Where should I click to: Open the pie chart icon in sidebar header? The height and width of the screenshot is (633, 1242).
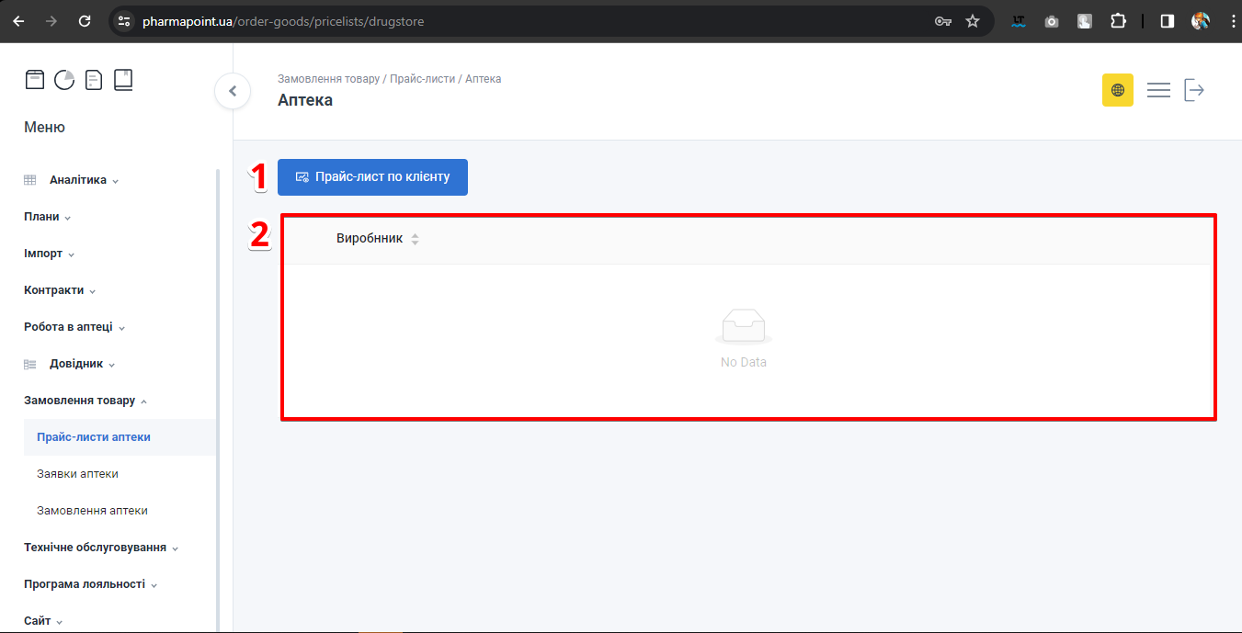(x=64, y=80)
